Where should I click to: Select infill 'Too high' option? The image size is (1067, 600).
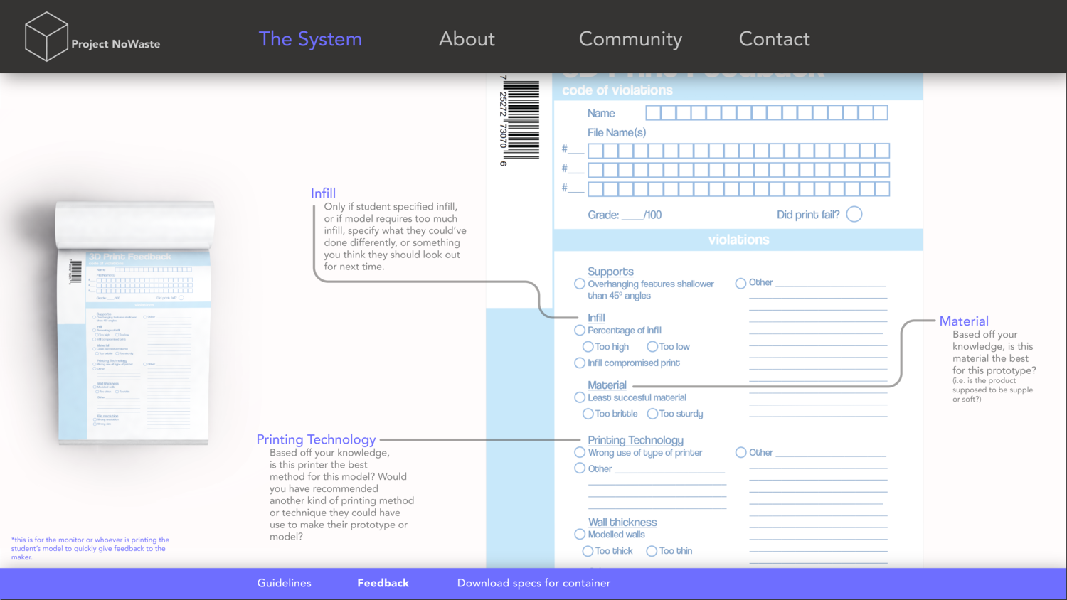tap(588, 347)
